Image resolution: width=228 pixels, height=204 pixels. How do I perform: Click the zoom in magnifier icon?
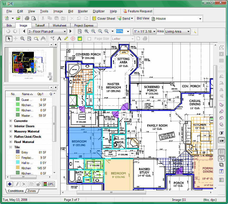click(x=86, y=31)
